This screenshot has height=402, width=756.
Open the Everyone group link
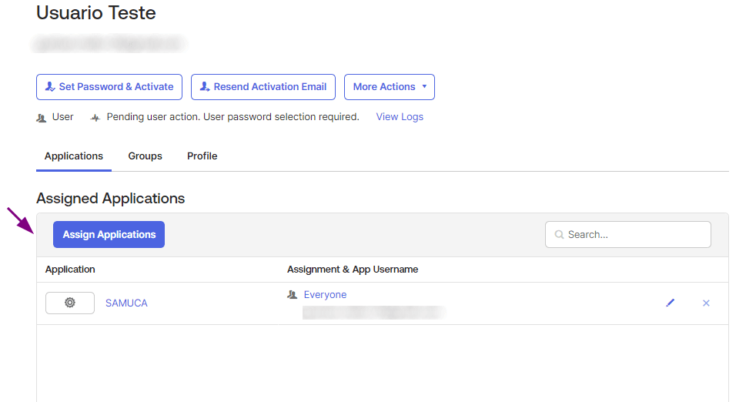(325, 295)
